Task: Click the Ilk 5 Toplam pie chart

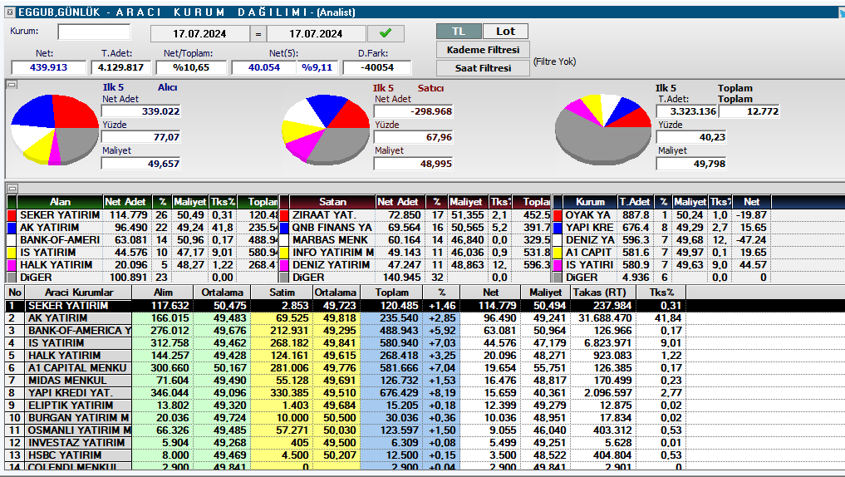Action: click(x=603, y=130)
